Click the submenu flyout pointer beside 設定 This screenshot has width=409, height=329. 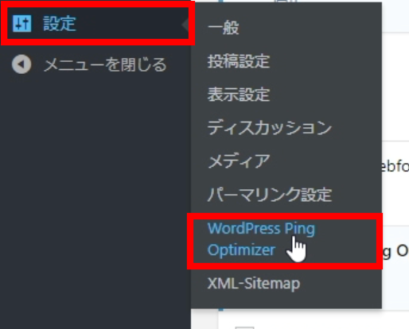[x=186, y=25]
